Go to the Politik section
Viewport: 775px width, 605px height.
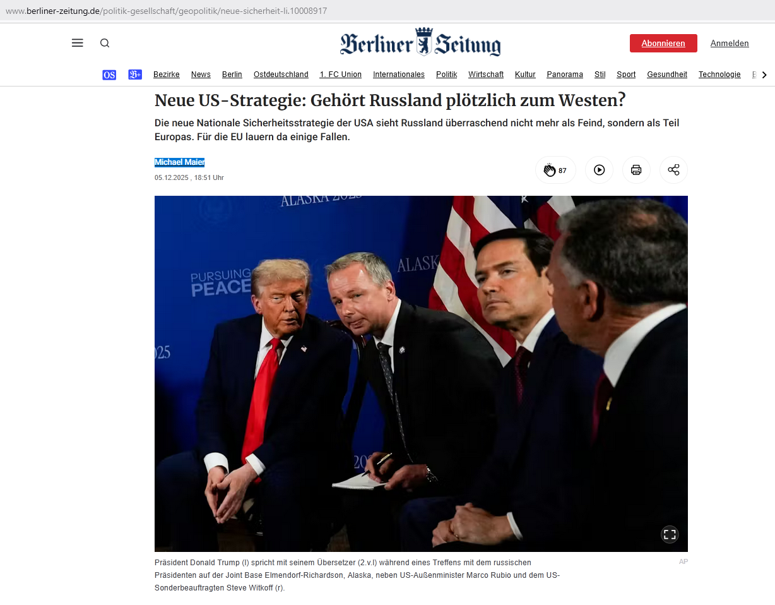point(446,75)
